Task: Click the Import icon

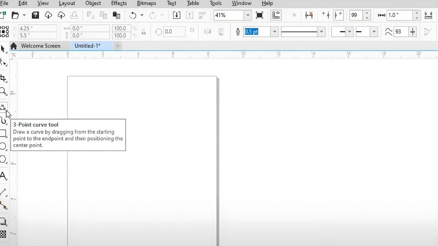Action: tap(177, 15)
